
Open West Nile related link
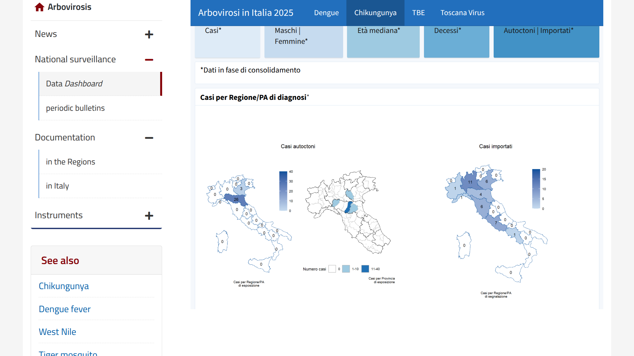[57, 332]
